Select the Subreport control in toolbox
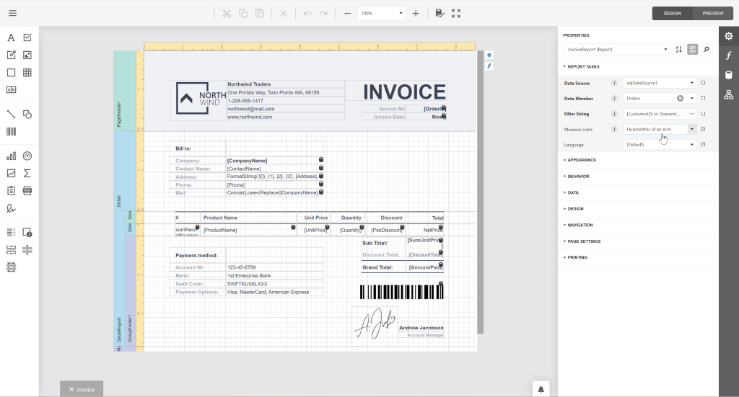739x397 pixels. coord(12,190)
